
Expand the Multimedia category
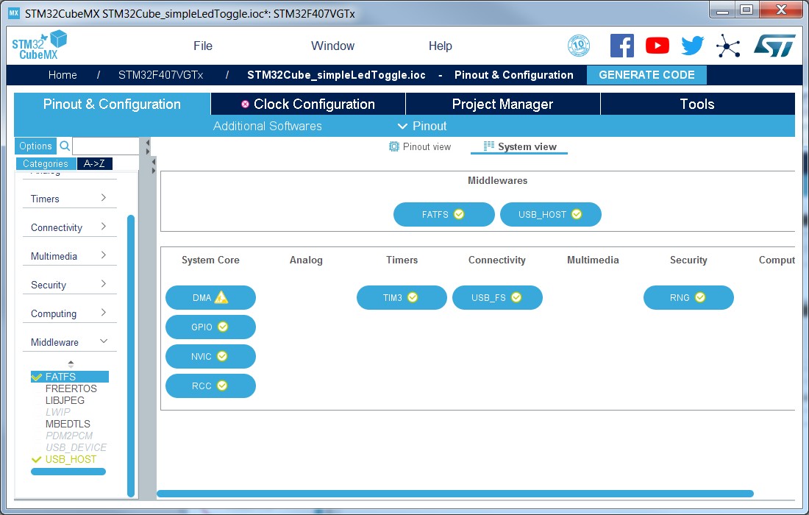tap(103, 255)
